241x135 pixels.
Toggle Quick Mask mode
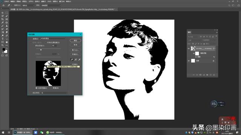click(2, 55)
